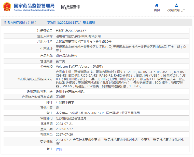The width and height of the screenshot is (194, 157).
Task: Select expiry date 2027-07-26
Action: click(x=64, y=134)
